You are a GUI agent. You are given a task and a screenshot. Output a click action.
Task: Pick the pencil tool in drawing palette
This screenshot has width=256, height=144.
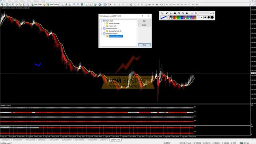click(x=167, y=13)
